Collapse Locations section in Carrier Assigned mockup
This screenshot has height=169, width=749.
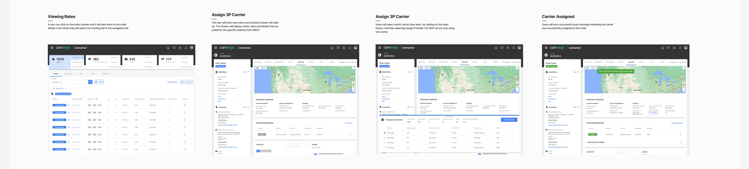coord(579,107)
